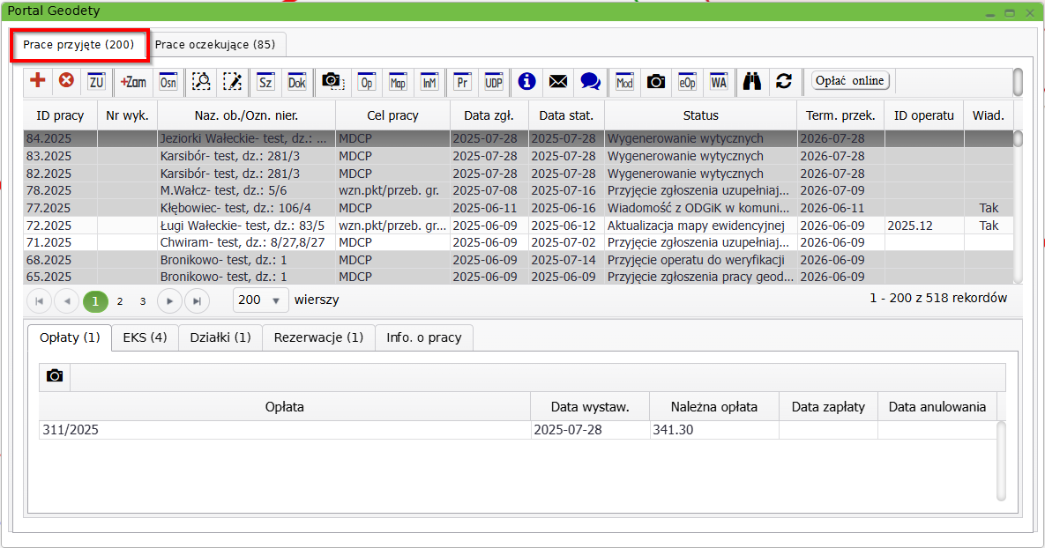Click the red plus add work icon
This screenshot has width=1045, height=548.
38,81
